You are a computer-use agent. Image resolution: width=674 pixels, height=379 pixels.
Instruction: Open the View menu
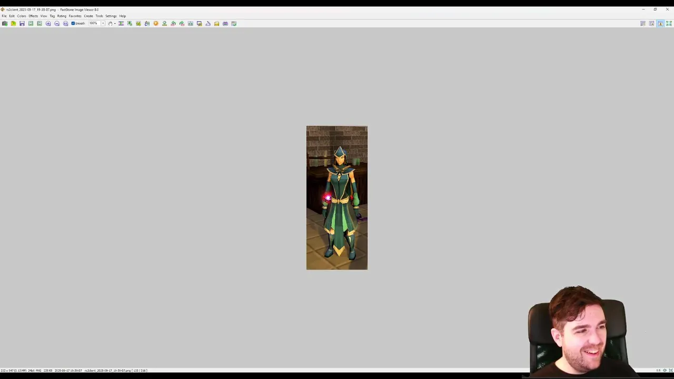point(44,16)
